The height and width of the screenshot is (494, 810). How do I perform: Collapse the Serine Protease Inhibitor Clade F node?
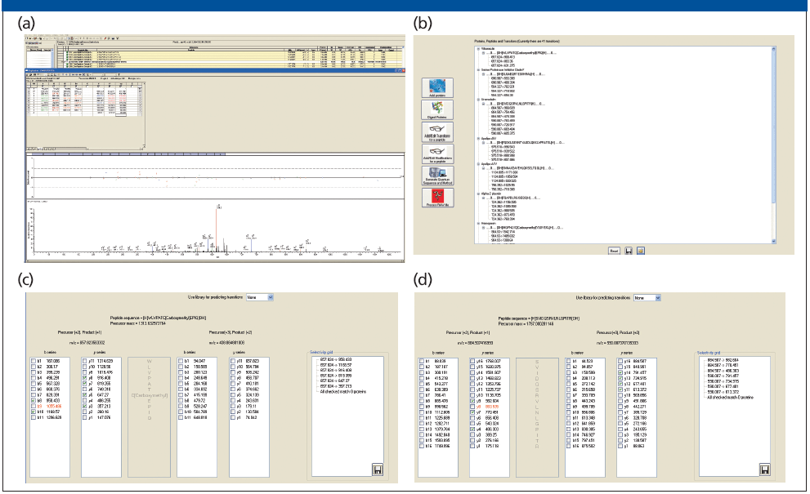tap(478, 69)
